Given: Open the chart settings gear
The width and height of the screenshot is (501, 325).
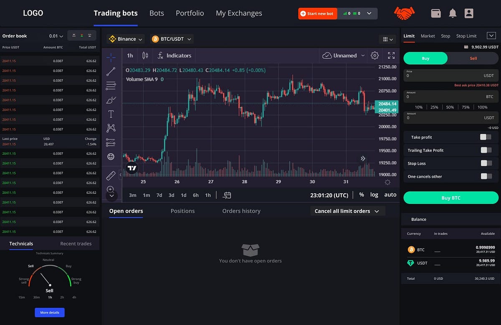Looking at the screenshot, I should coord(374,55).
